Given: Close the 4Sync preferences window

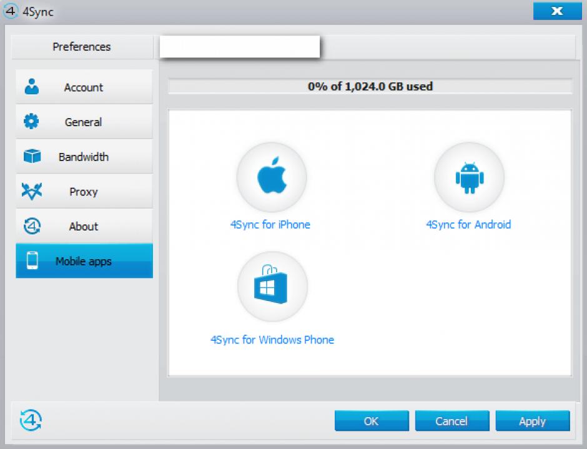Looking at the screenshot, I should pos(557,11).
